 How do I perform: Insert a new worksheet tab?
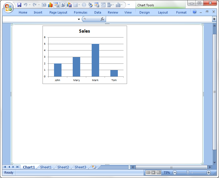94,167
